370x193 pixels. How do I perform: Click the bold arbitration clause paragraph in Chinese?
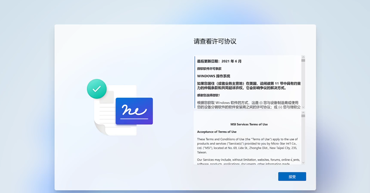[249, 86]
